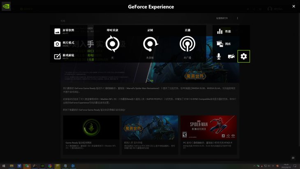Open the 图库 gallery
This screenshot has width=300, height=169.
(224, 44)
